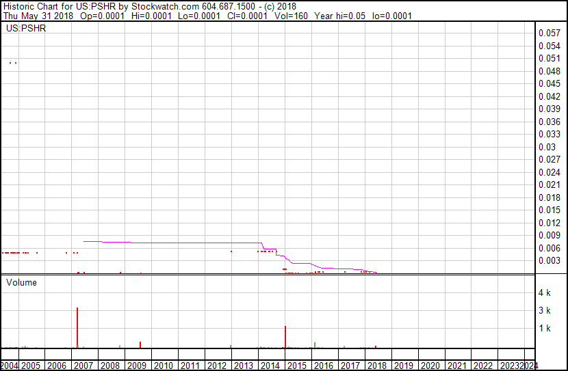Select the 2004 year label
The height and width of the screenshot is (371, 568).
[10, 366]
